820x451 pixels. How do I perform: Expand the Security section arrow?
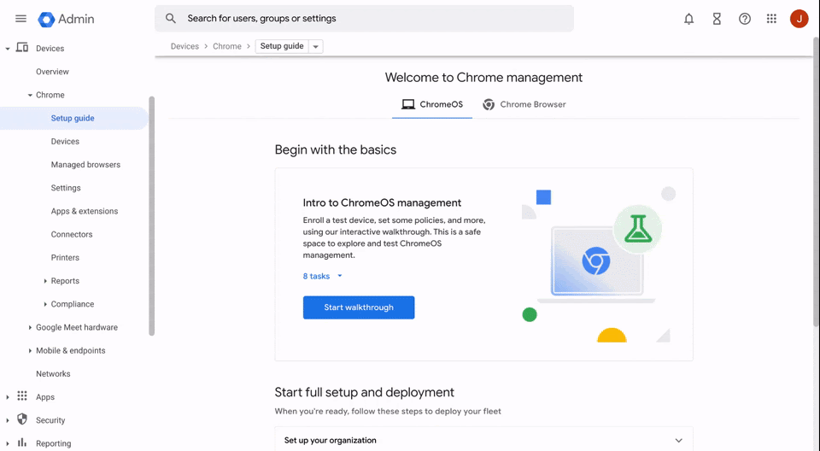pyautogui.click(x=8, y=420)
